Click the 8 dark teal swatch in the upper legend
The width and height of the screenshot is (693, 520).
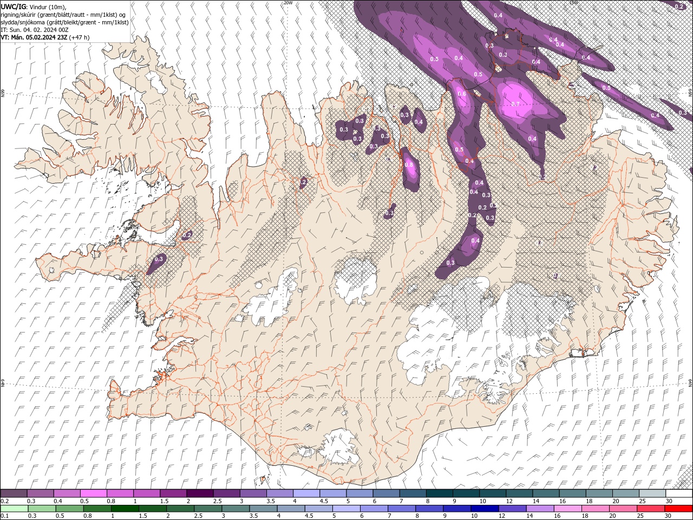[x=439, y=493]
